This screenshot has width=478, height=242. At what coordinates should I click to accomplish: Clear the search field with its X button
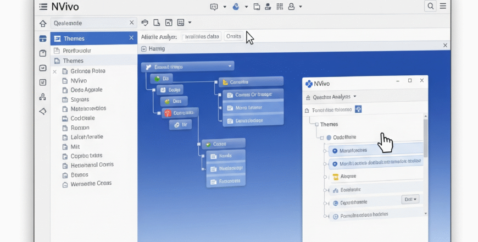click(131, 23)
